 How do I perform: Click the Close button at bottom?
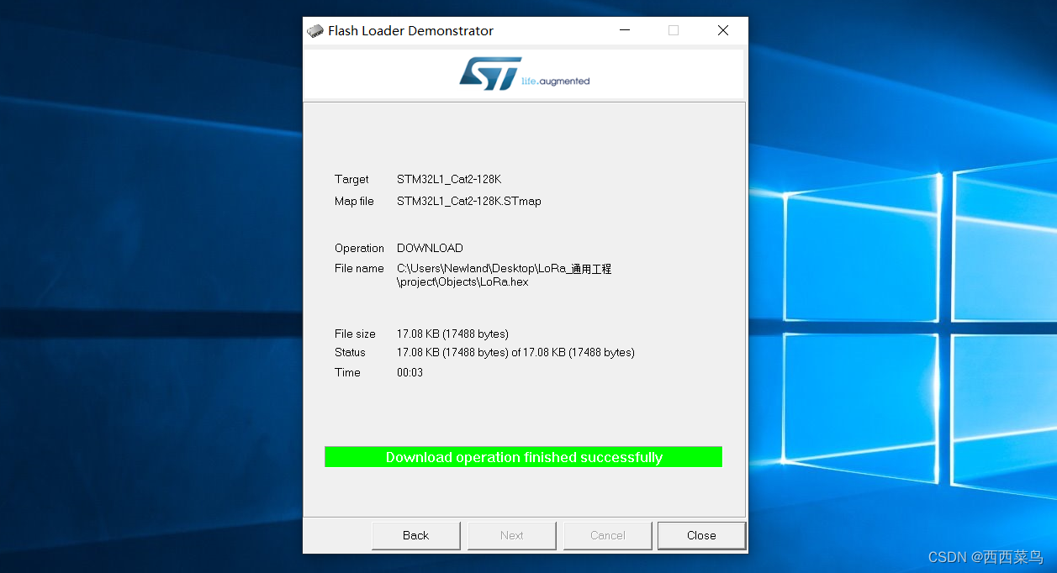click(x=701, y=535)
